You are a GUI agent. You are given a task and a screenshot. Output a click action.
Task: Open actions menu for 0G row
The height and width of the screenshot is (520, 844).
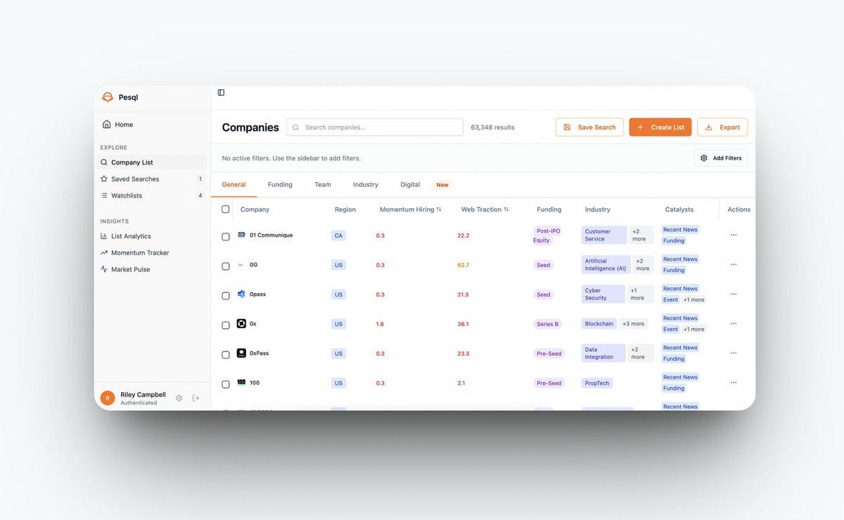[x=734, y=265]
